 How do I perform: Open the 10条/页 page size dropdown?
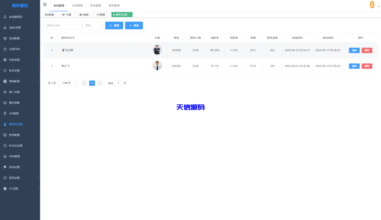tap(68, 83)
